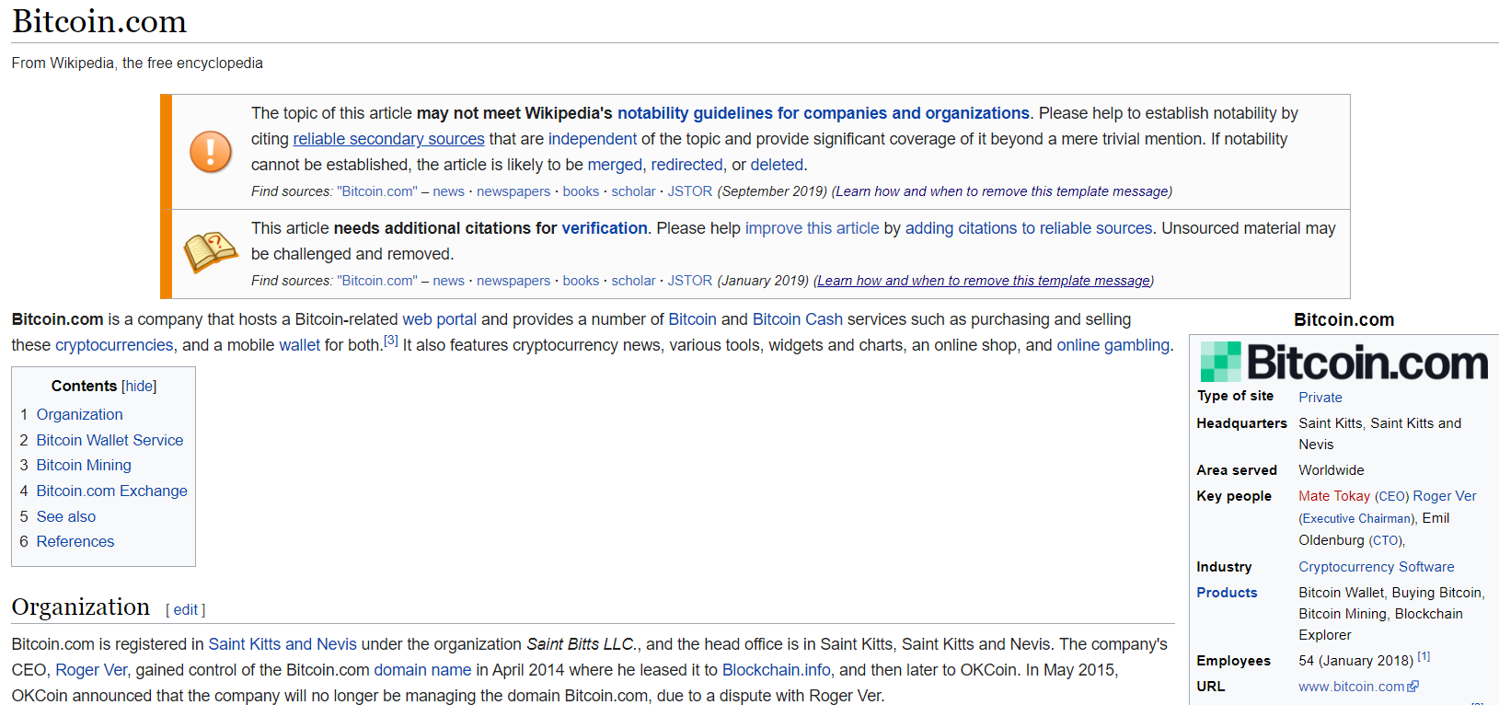Open the red Mate Tokay link
This screenshot has height=705, width=1499.
(1333, 496)
